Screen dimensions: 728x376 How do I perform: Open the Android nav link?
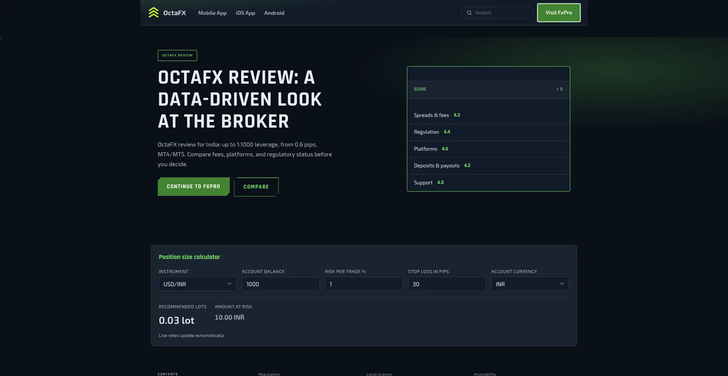coord(274,13)
